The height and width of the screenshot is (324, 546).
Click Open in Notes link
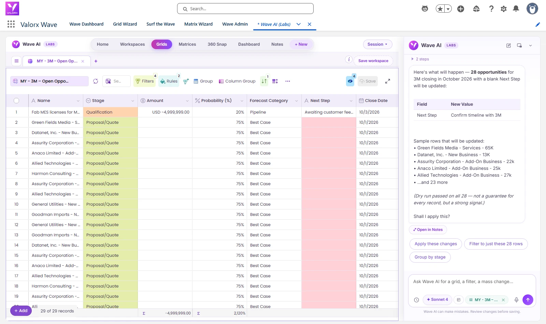pyautogui.click(x=428, y=230)
